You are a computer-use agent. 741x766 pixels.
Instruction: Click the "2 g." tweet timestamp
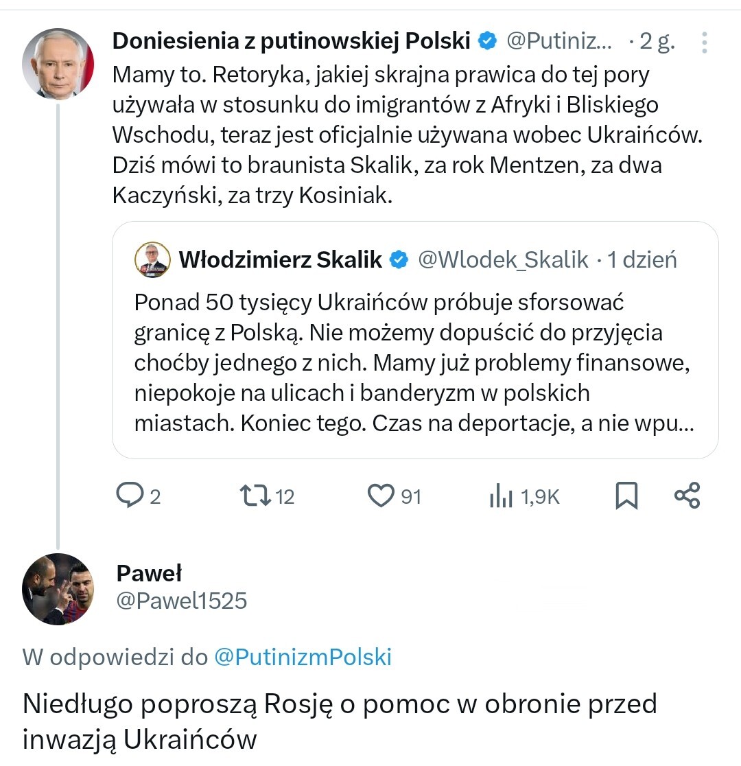coord(657,42)
